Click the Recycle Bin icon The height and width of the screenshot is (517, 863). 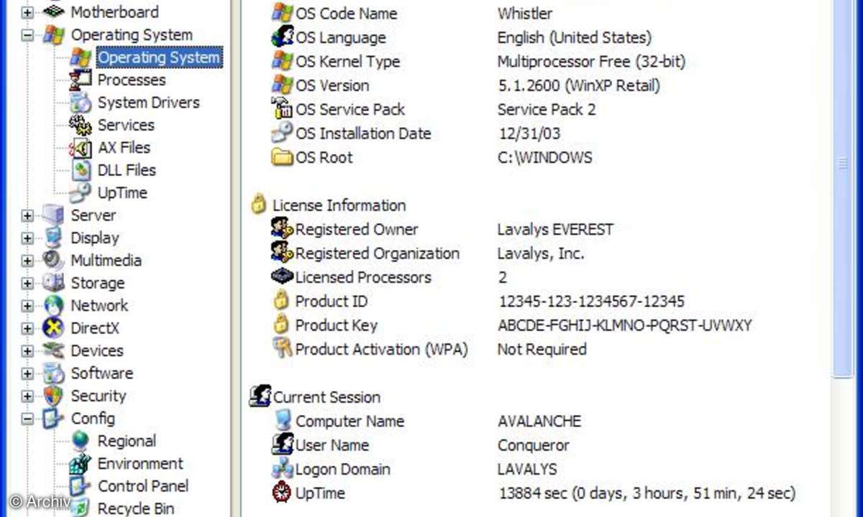click(x=81, y=508)
